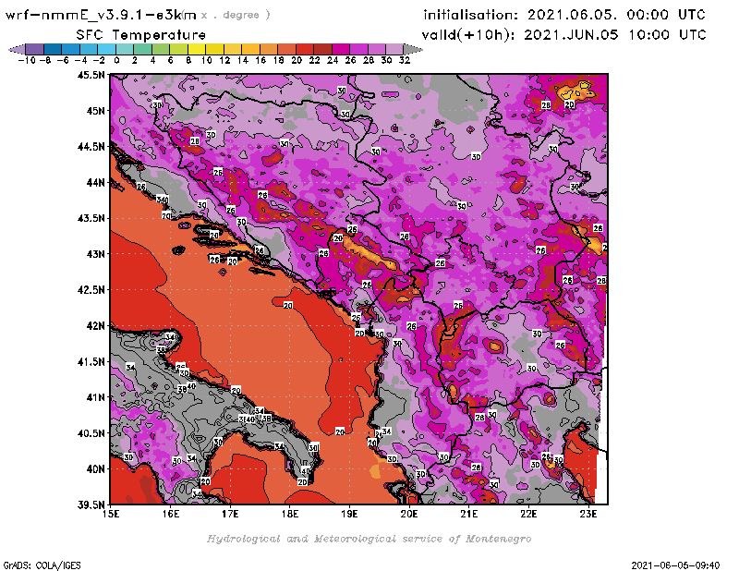The height and width of the screenshot is (571, 739).
Task: Click the '40.5N' latitude label
Action: [91, 433]
